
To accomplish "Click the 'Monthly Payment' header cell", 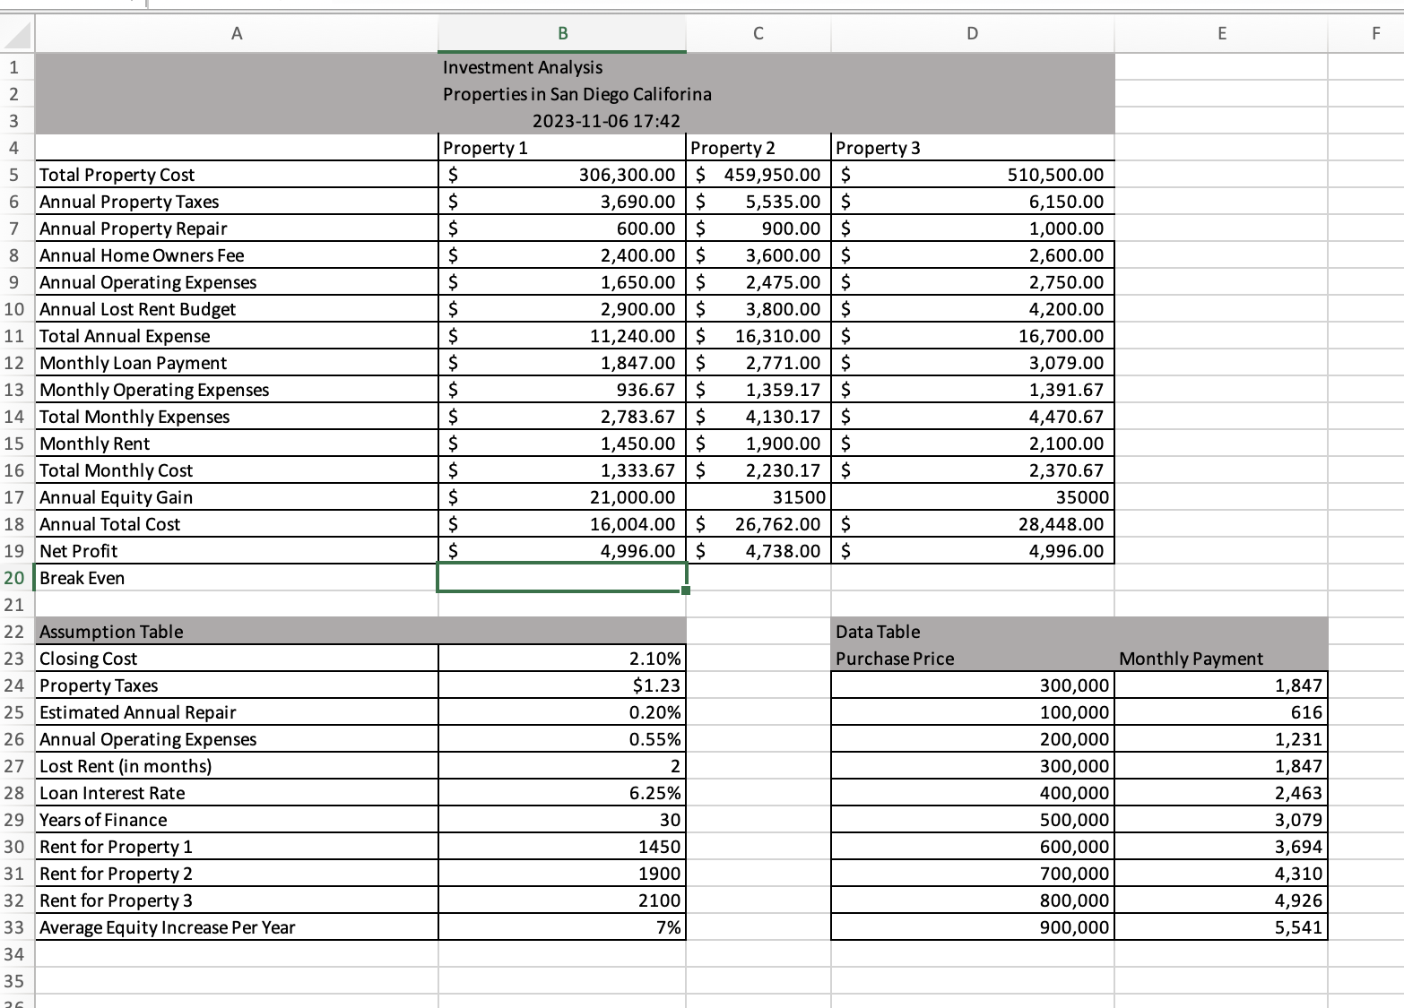I will pos(1221,659).
